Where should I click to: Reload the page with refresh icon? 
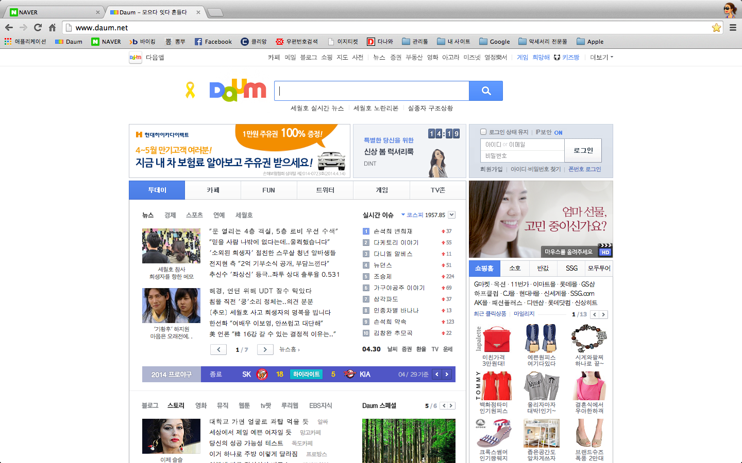coord(38,27)
